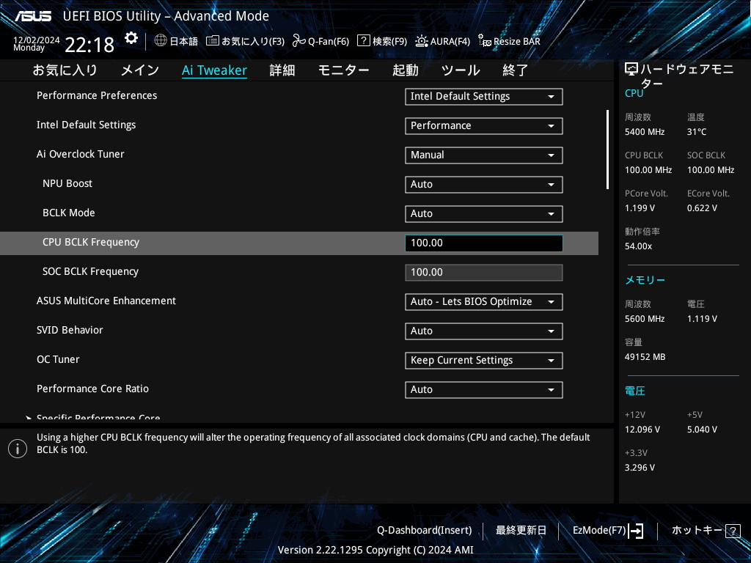Click お気に入り(F3) label

(253, 42)
